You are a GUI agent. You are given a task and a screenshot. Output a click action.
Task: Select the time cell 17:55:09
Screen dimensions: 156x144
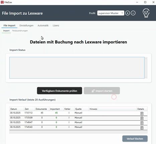[28, 118]
